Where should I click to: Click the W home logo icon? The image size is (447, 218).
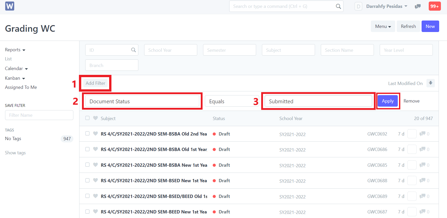[10, 6]
